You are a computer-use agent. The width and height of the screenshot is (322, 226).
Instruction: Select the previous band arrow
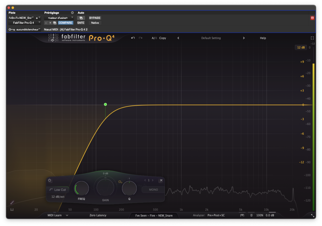[145, 180]
